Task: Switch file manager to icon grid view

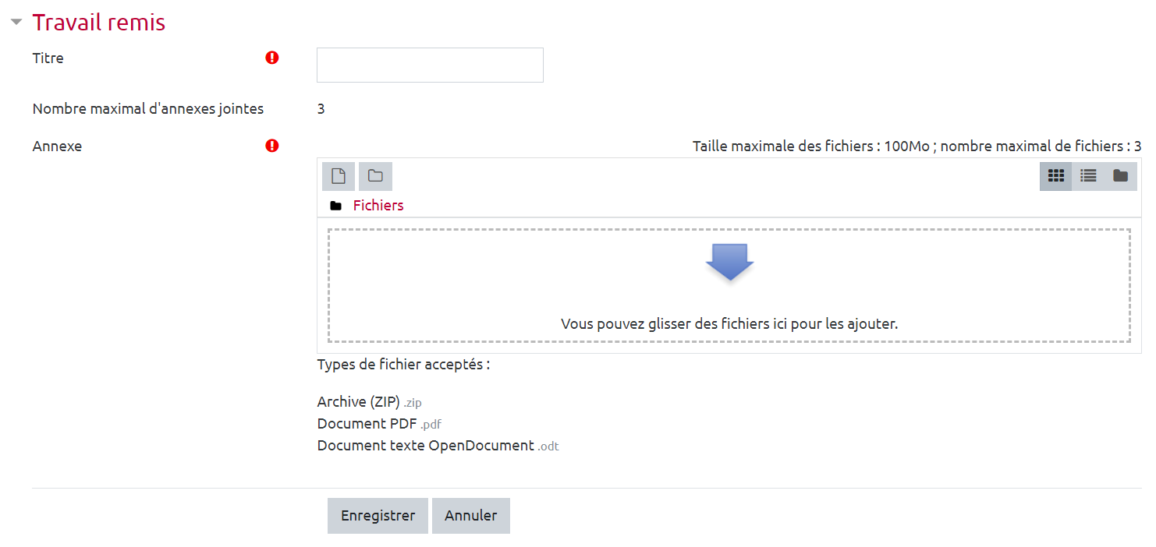Action: tap(1055, 176)
